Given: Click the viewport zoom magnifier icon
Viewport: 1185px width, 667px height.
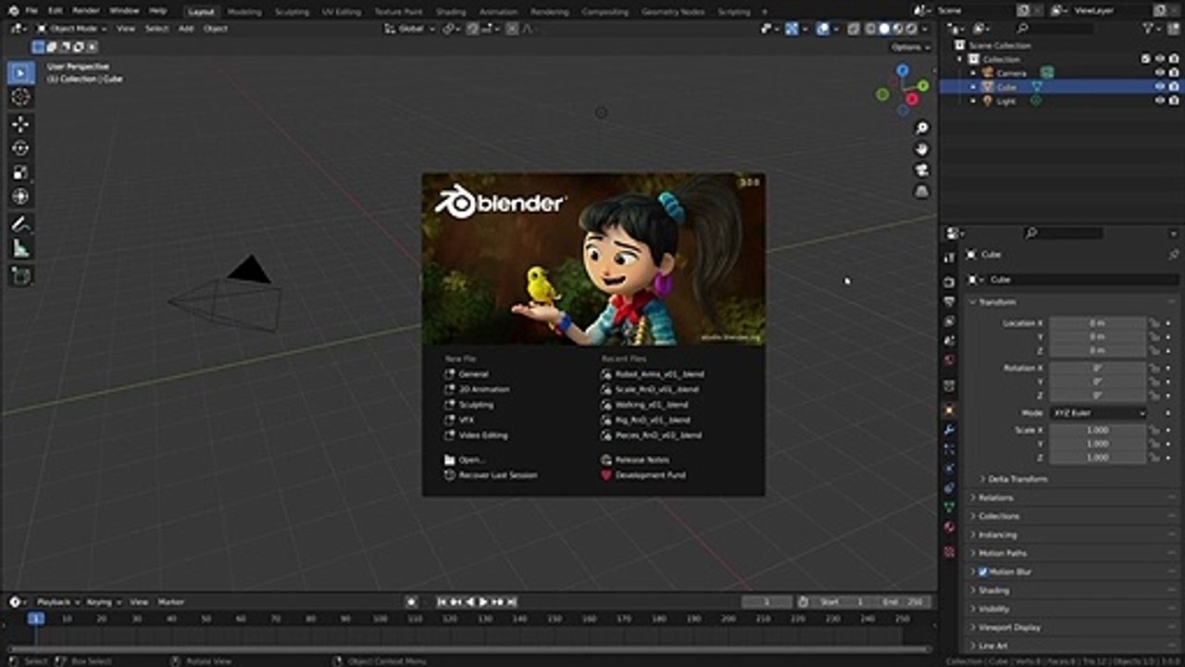Looking at the screenshot, I should click(x=922, y=128).
